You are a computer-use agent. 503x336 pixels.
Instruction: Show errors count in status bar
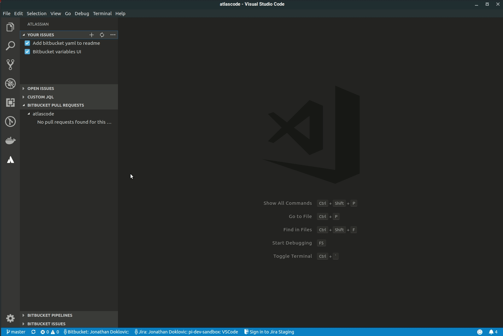45,332
